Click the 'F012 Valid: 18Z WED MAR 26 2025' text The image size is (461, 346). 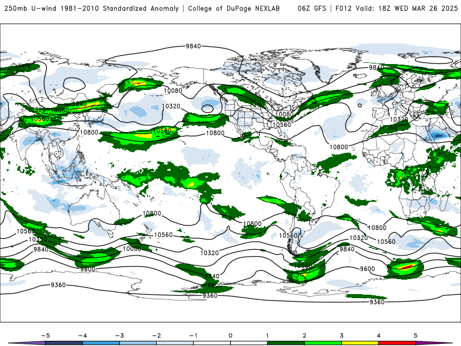[396, 8]
